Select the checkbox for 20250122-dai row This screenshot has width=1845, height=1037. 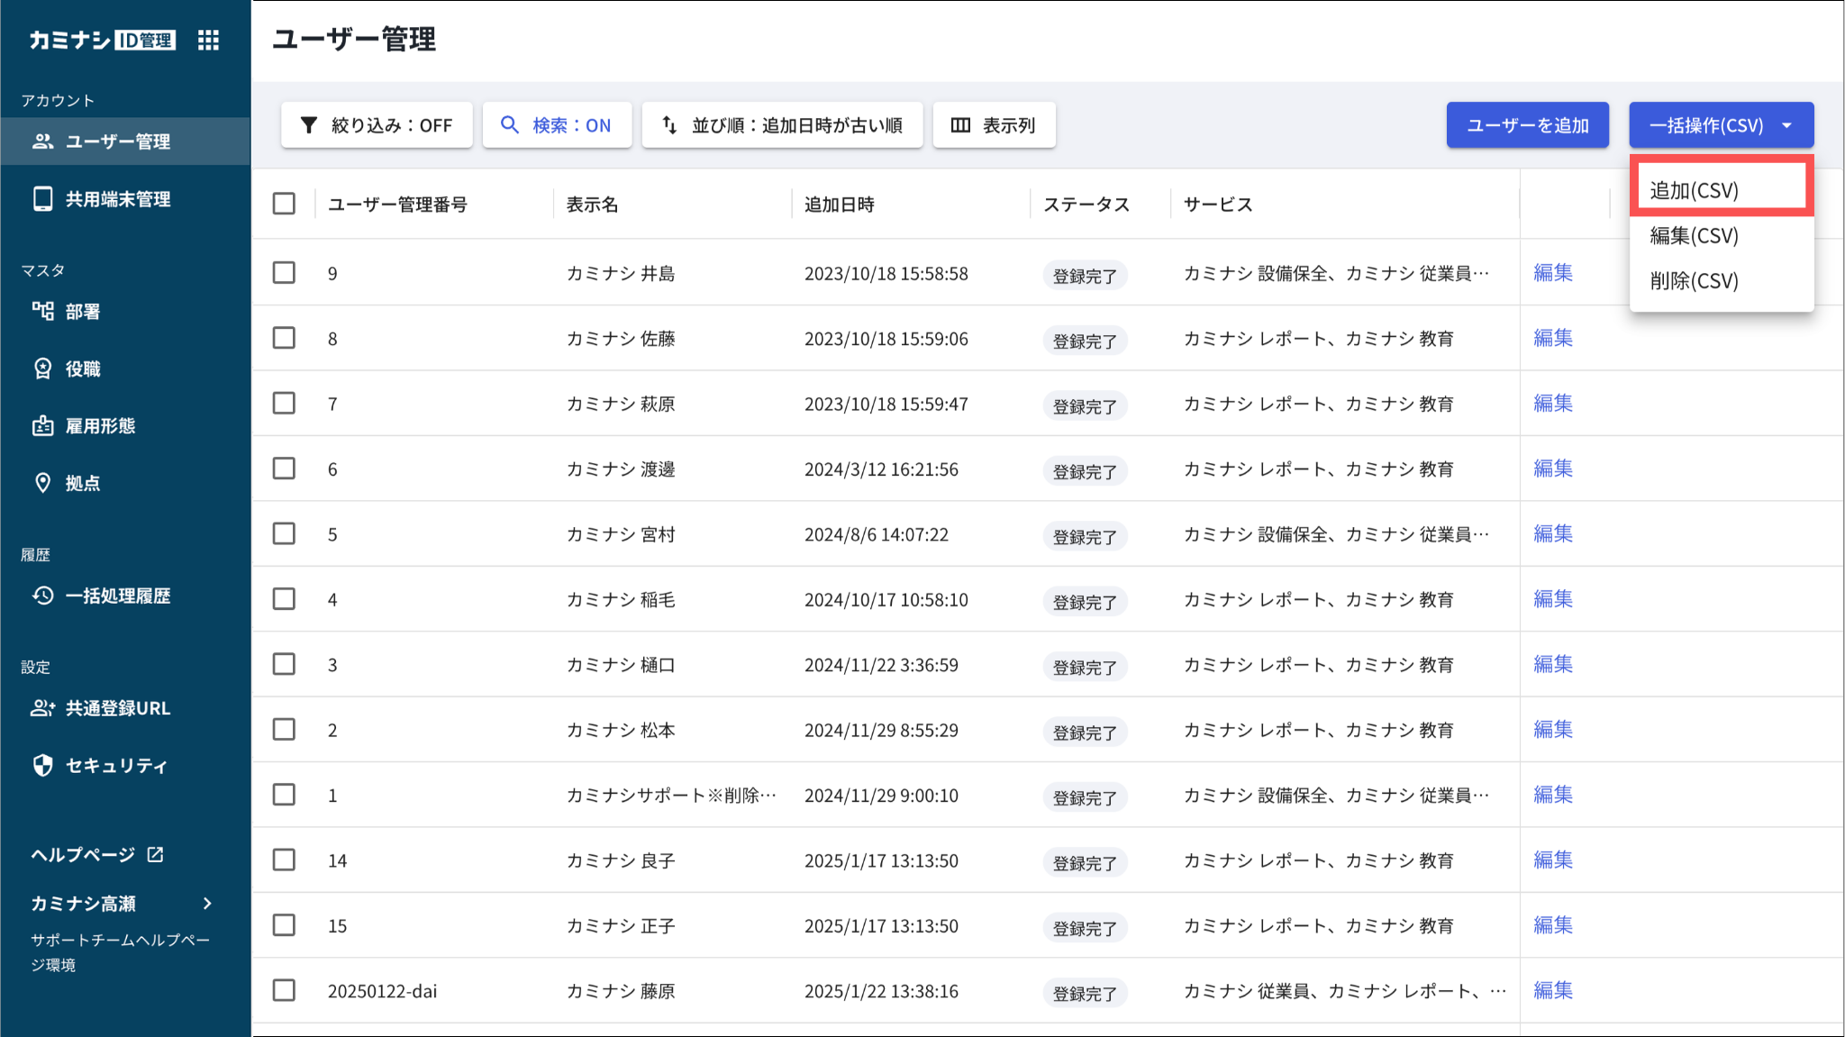pos(284,990)
